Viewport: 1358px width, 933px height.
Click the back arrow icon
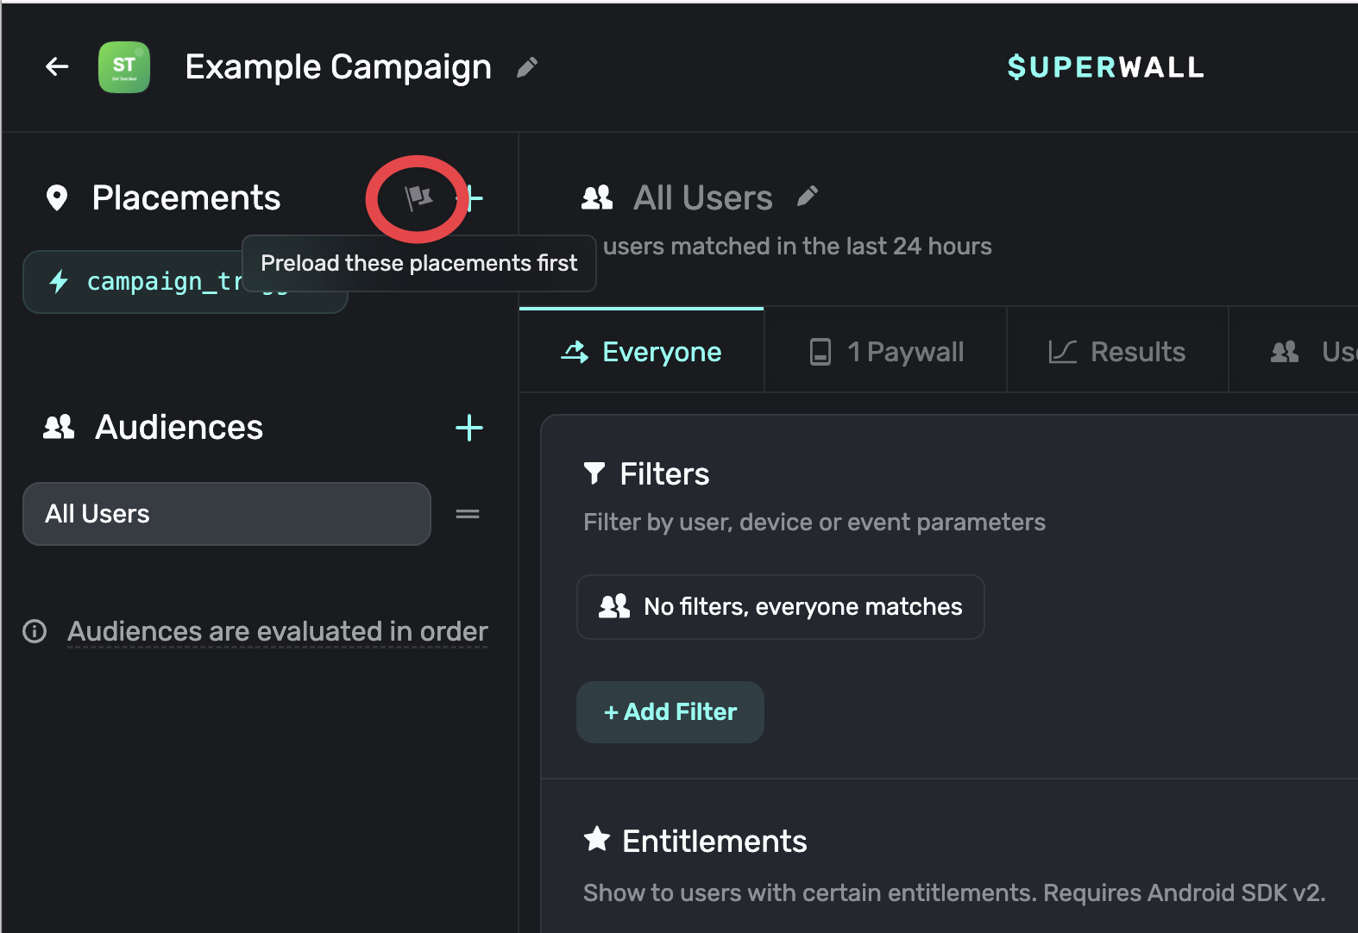pyautogui.click(x=57, y=66)
